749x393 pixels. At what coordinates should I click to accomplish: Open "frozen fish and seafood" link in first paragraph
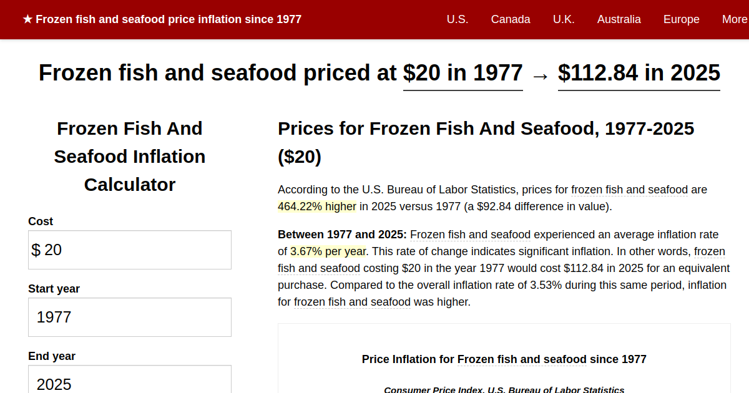[629, 189]
